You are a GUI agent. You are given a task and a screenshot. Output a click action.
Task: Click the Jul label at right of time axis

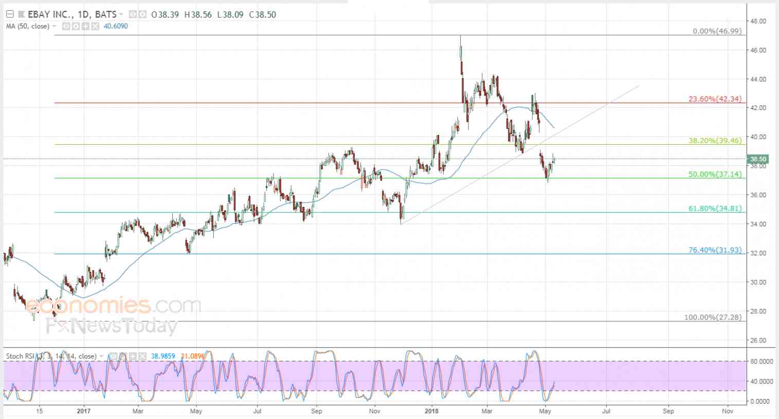[606, 411]
